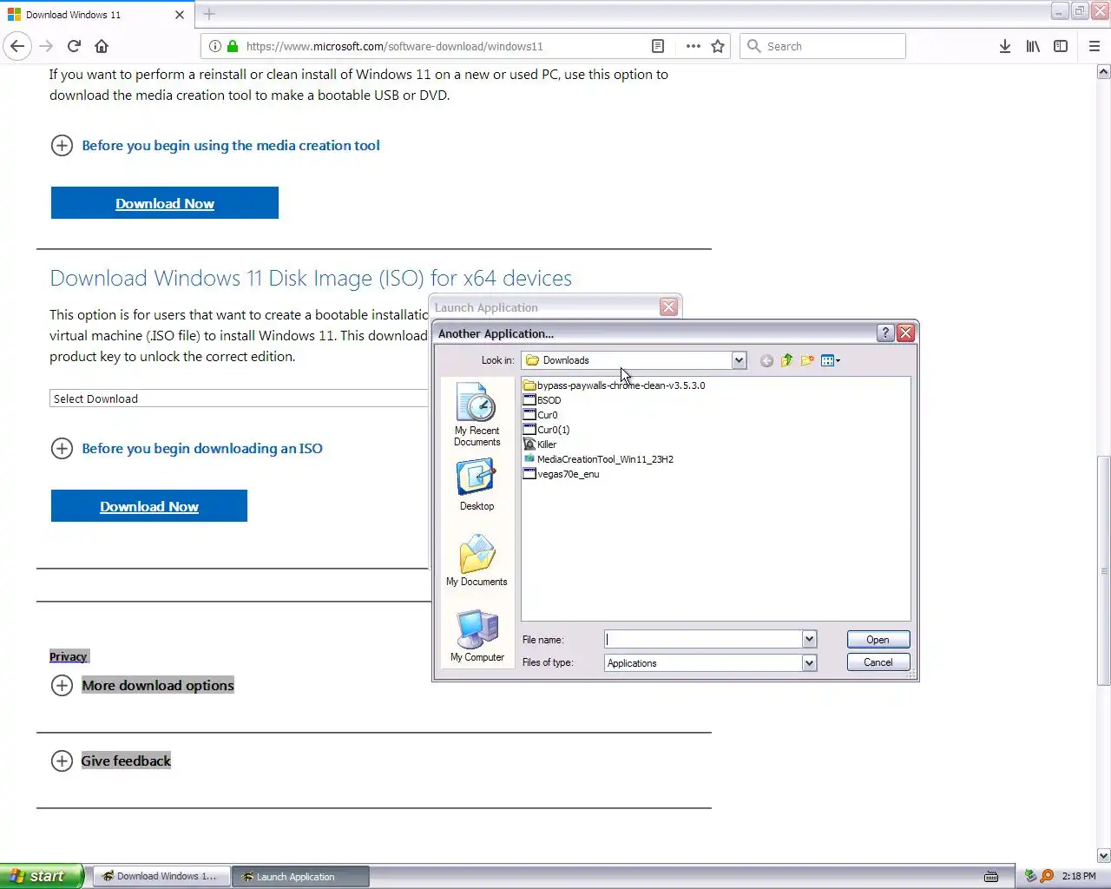Open on-screen keyboard tray icon
The image size is (1111, 889).
point(991,877)
